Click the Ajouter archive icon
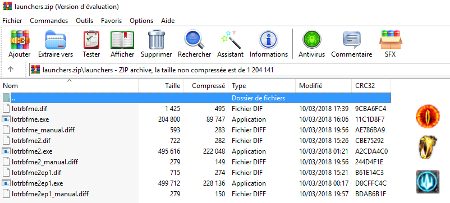The height and width of the screenshot is (203, 450). 20,44
